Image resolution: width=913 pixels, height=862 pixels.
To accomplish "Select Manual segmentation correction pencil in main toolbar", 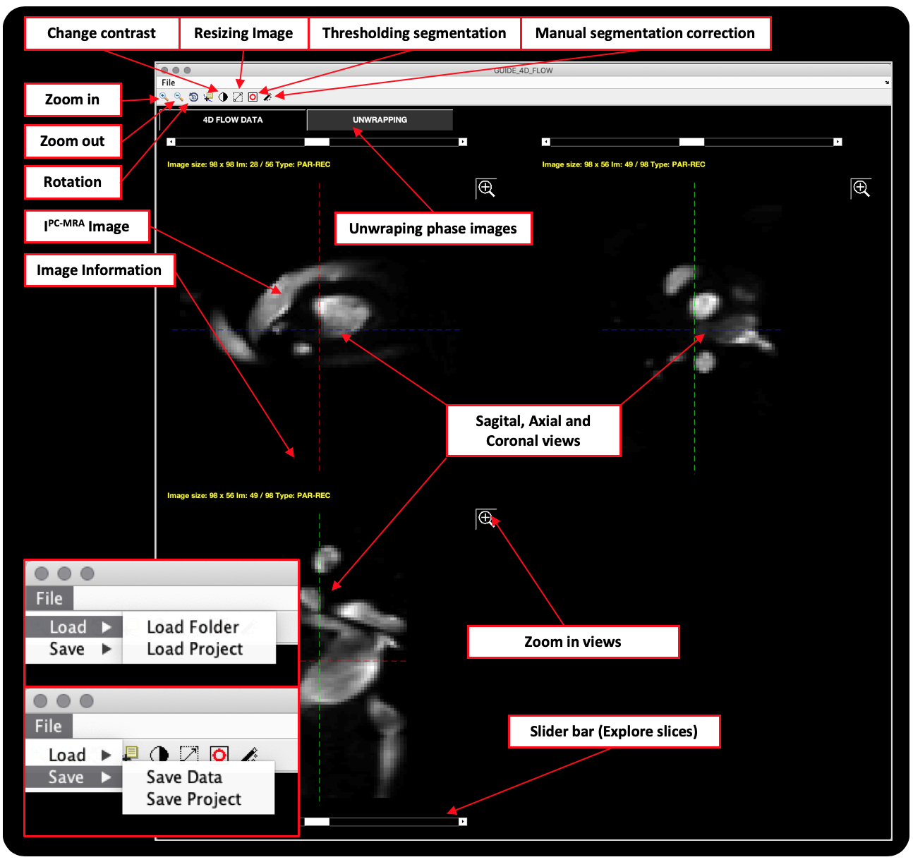I will point(267,97).
